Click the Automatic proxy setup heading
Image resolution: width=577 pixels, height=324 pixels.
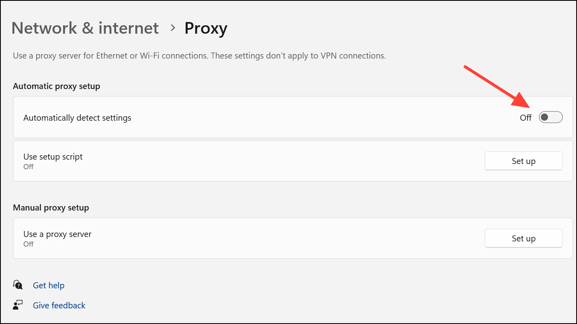(x=57, y=86)
